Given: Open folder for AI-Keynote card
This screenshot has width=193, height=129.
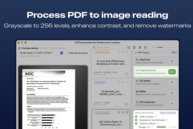Looking at the screenshot, I should [119, 82].
